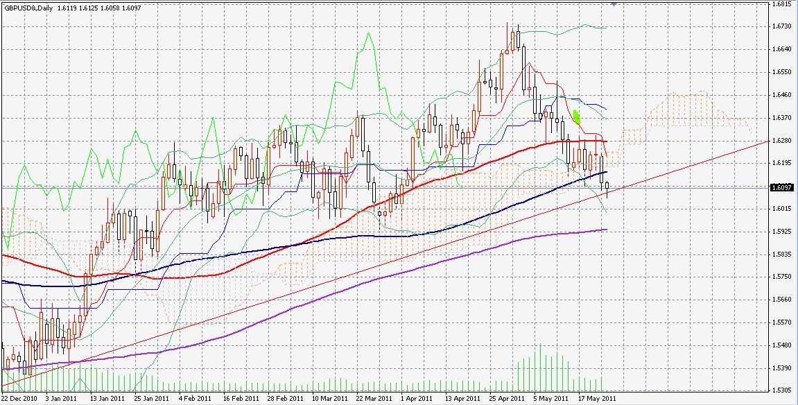Click the chart shift triangle marker
798x405 pixels.
pos(614,3)
